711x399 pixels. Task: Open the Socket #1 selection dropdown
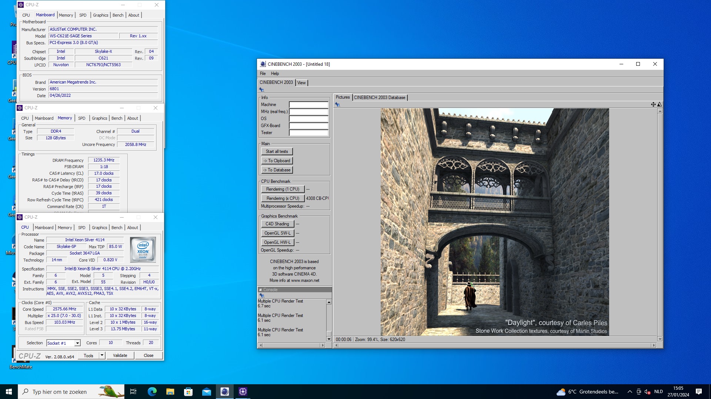pyautogui.click(x=77, y=343)
